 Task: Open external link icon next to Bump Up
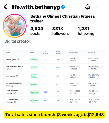(x=15, y=86)
